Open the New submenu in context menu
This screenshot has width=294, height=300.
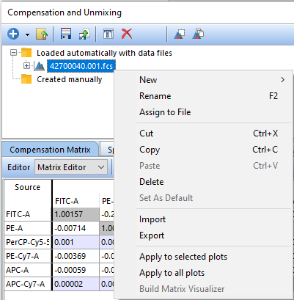203,80
